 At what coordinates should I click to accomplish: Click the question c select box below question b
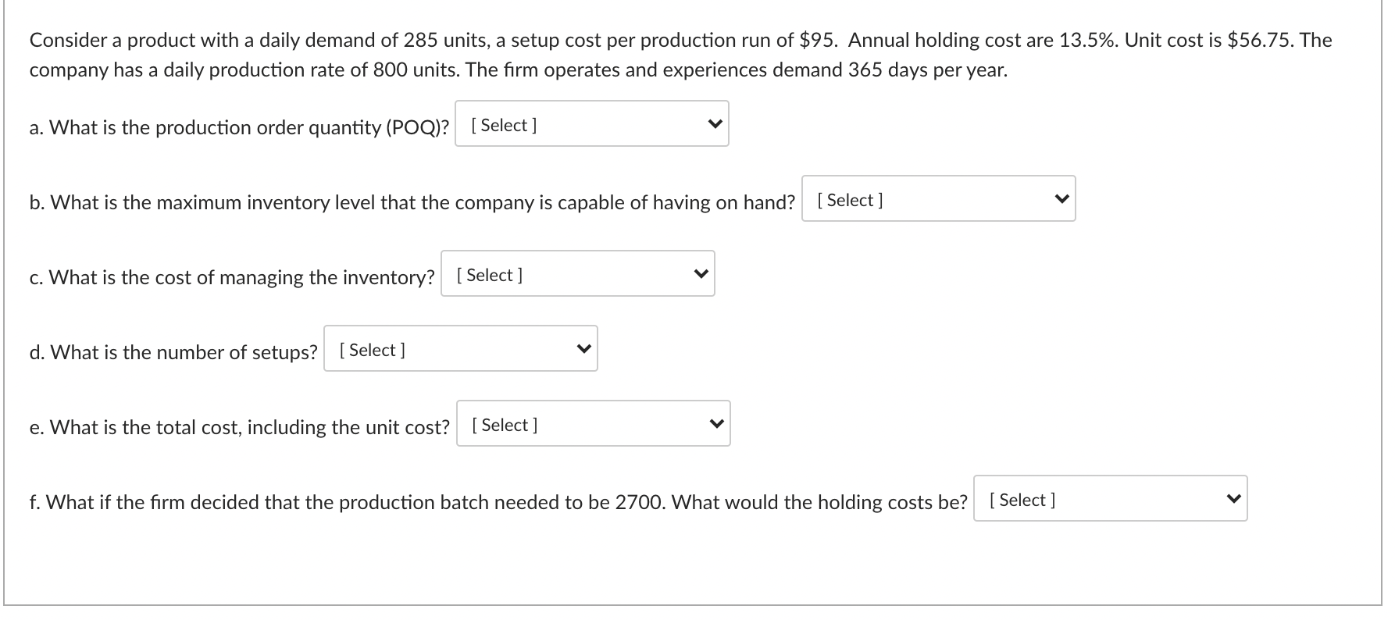[x=577, y=274]
